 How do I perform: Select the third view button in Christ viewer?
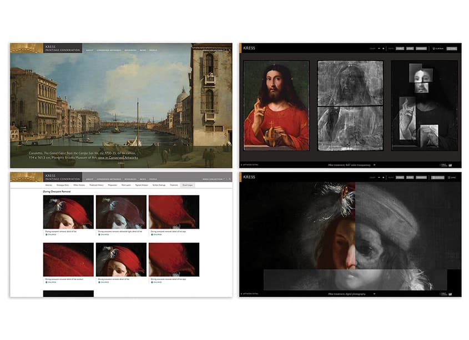[421, 48]
